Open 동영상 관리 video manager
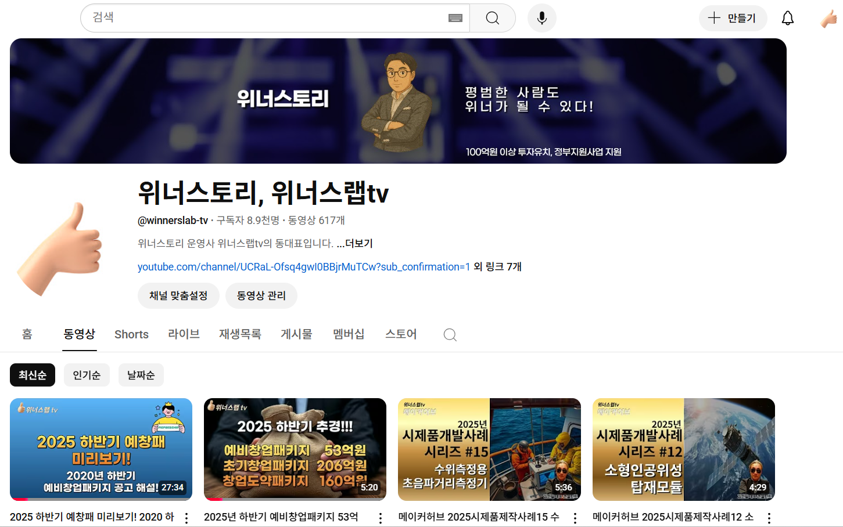 (x=261, y=296)
